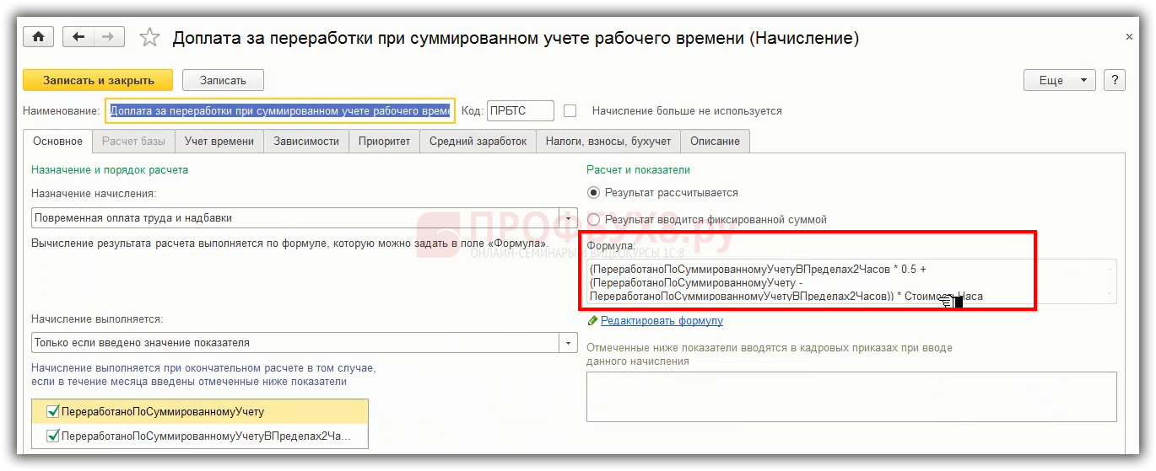Click the Расчет базы tab
This screenshot has height=471, width=1156.
click(x=134, y=142)
